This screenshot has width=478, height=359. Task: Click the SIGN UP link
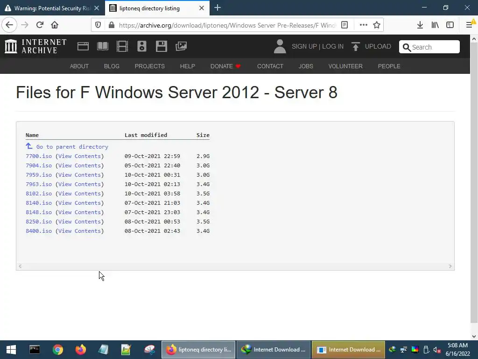click(304, 46)
